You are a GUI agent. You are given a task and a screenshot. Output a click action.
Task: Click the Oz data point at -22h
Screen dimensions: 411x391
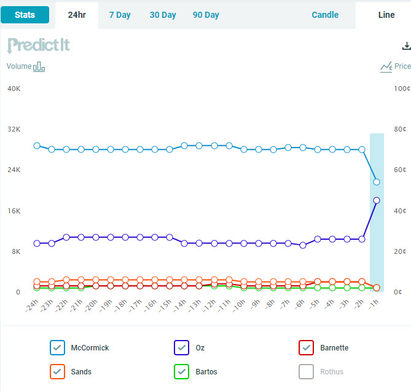point(66,237)
